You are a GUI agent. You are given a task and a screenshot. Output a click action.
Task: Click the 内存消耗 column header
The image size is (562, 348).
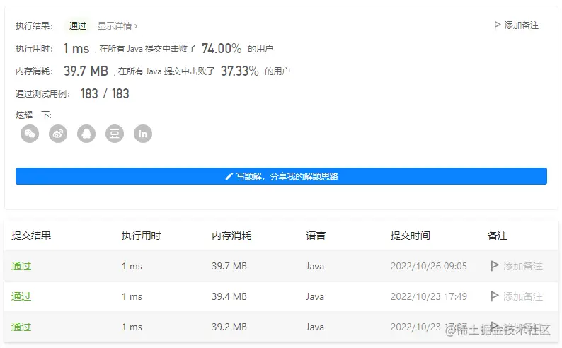pos(231,236)
